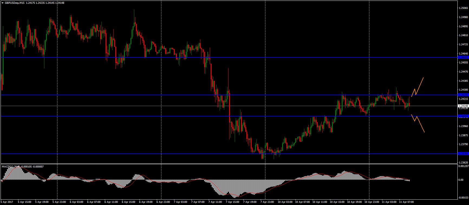Click the 5 Apr 2017 date label
Image resolution: width=469 pixels, height=205 pixels.
click(x=7, y=202)
